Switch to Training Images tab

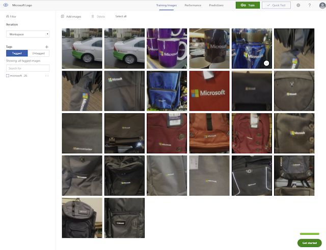click(167, 5)
